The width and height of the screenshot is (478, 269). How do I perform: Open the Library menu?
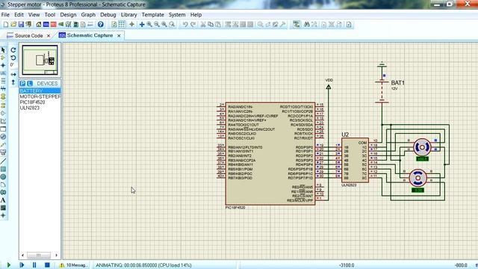point(128,15)
